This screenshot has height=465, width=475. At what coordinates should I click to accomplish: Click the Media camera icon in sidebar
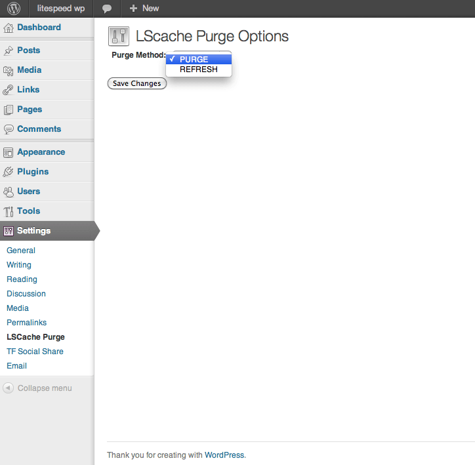tap(9, 71)
